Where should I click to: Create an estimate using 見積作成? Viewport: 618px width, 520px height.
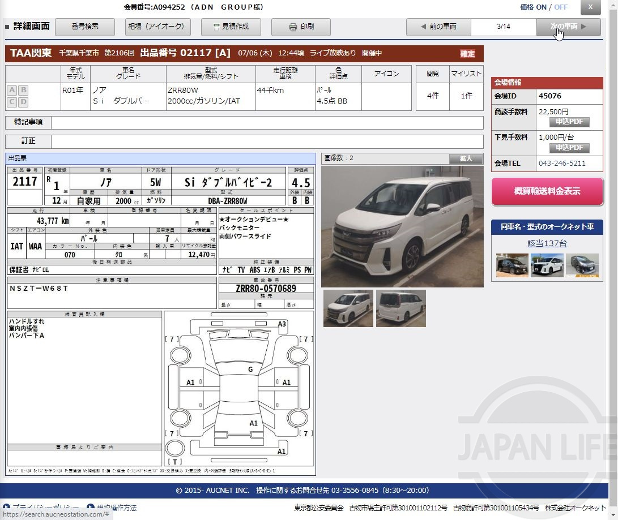tap(231, 26)
